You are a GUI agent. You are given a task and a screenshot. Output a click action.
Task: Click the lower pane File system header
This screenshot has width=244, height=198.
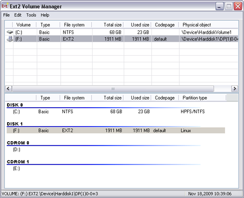76,98
